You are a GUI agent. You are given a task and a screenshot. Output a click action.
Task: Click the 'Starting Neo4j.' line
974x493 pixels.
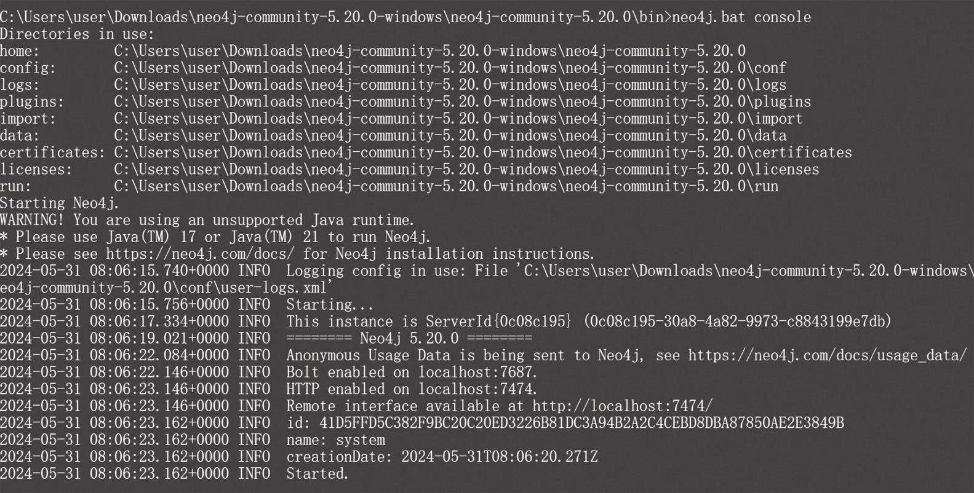point(60,203)
